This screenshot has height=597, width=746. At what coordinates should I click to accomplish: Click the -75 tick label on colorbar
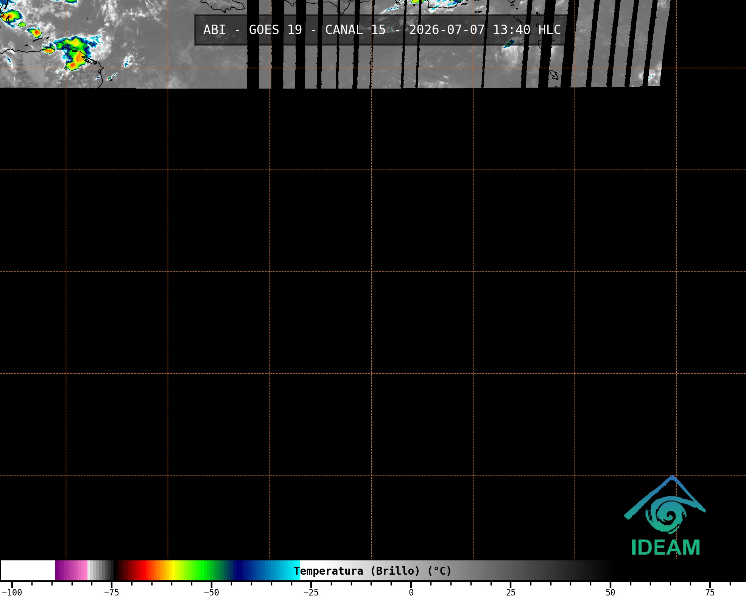[x=111, y=592]
